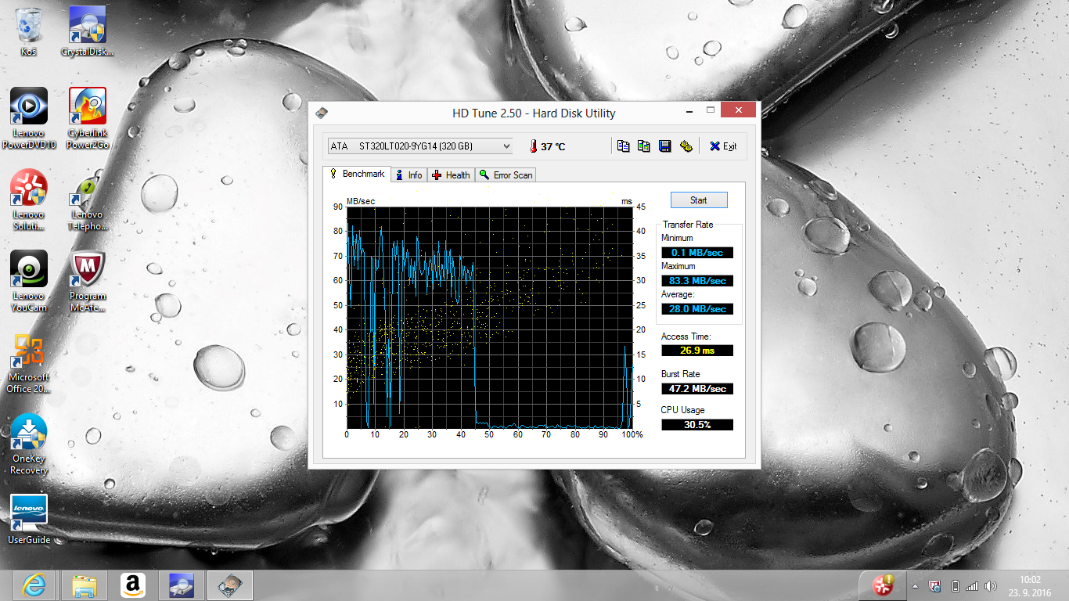Viewport: 1069px width, 601px height.
Task: Show hidden system tray icons
Action: (915, 586)
